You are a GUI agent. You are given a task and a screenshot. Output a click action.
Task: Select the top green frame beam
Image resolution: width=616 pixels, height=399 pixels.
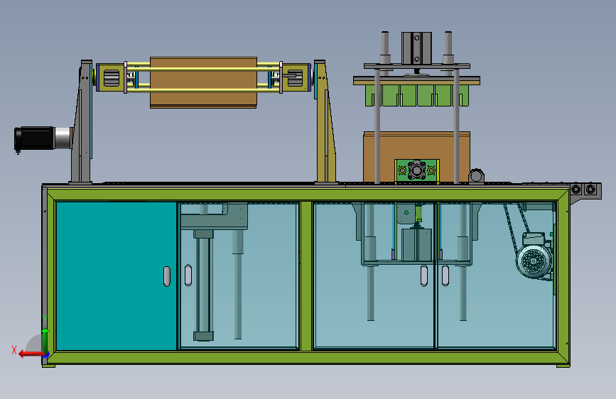306,195
